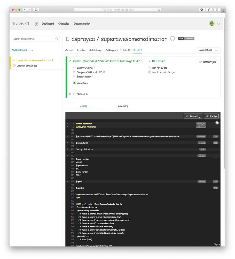This screenshot has width=235, height=259.
Task: Open Branch master external link
Action: (92, 76)
